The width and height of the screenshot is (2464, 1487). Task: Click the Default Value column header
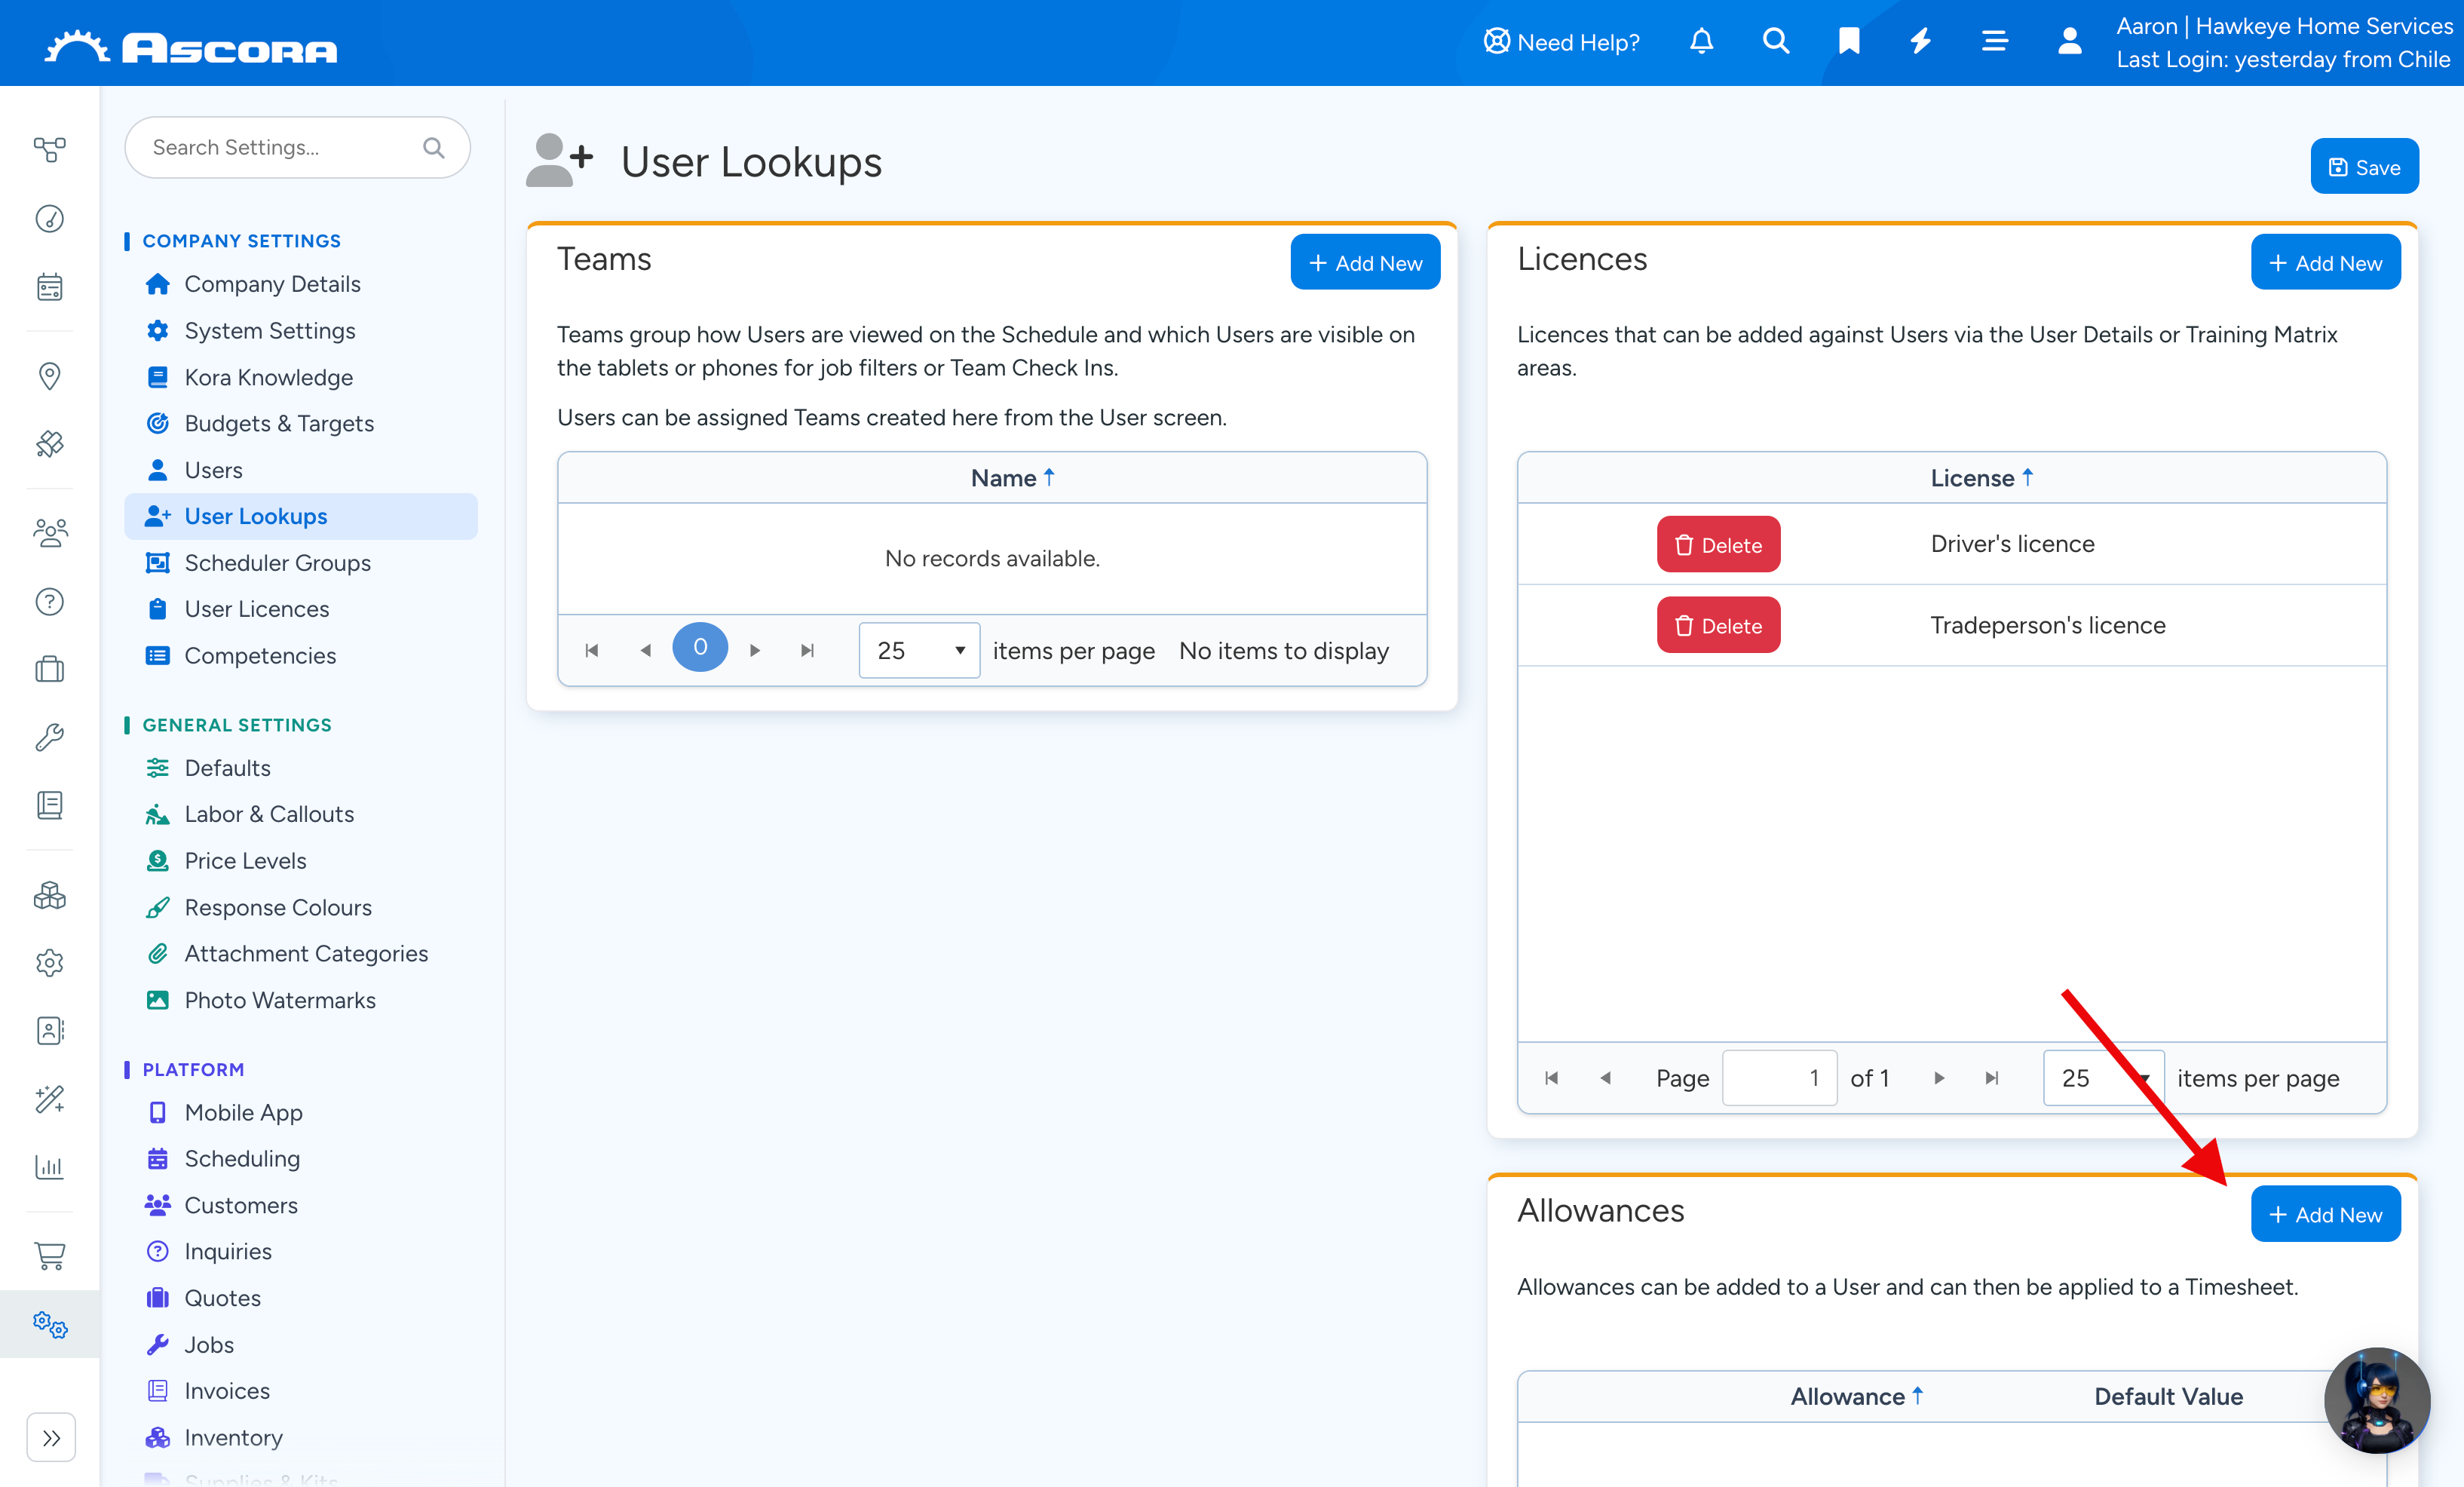point(2168,1397)
